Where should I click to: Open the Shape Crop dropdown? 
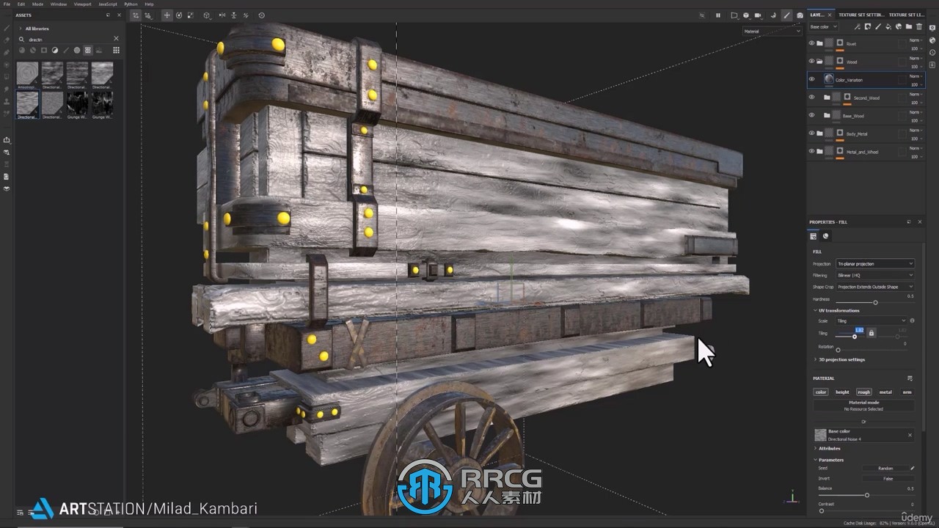pyautogui.click(x=875, y=287)
